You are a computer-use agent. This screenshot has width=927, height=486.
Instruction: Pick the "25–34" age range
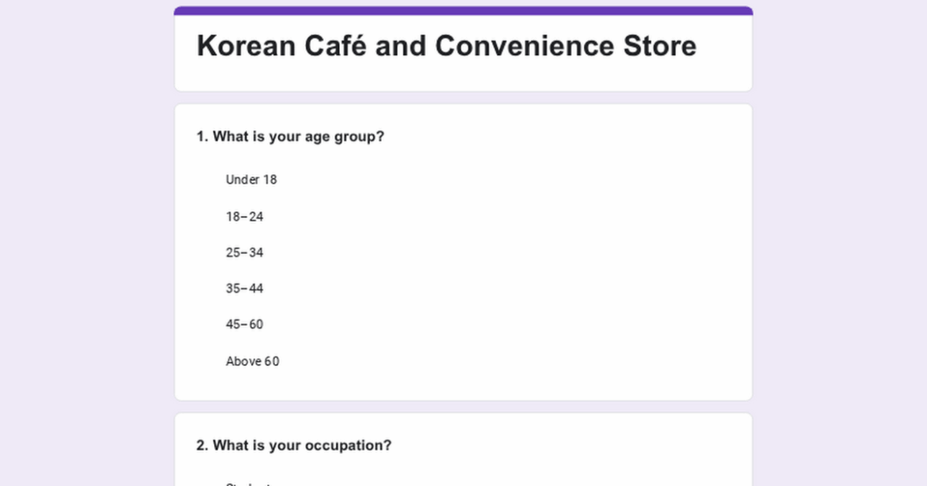coord(244,252)
